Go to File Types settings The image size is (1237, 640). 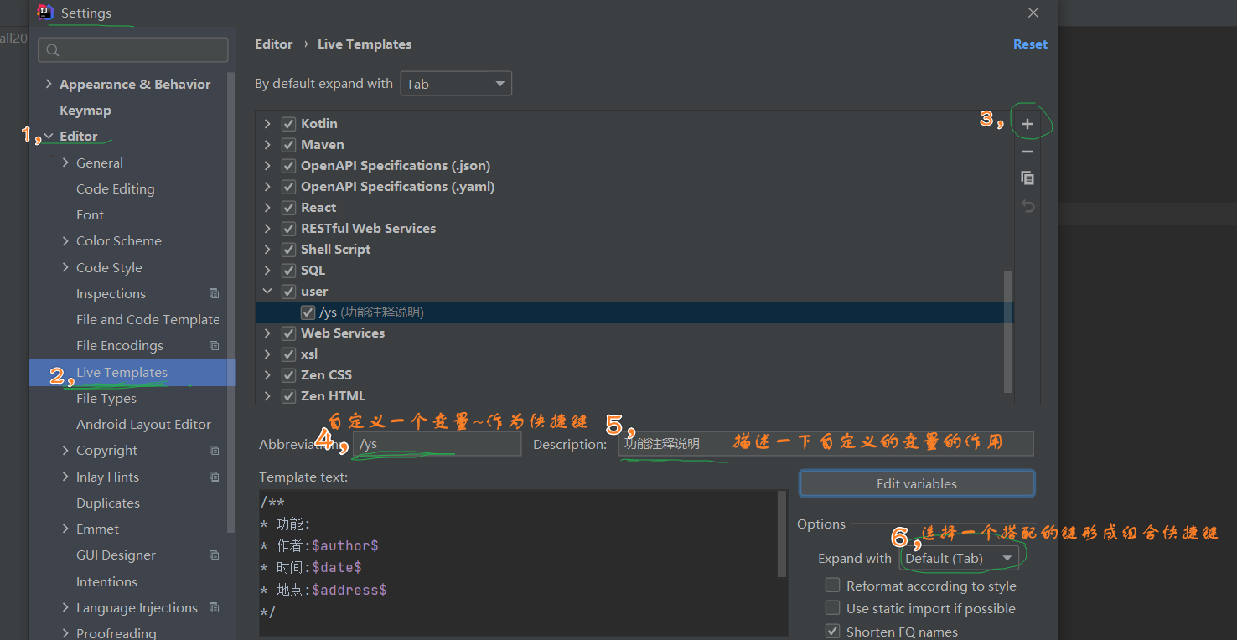pyautogui.click(x=106, y=399)
